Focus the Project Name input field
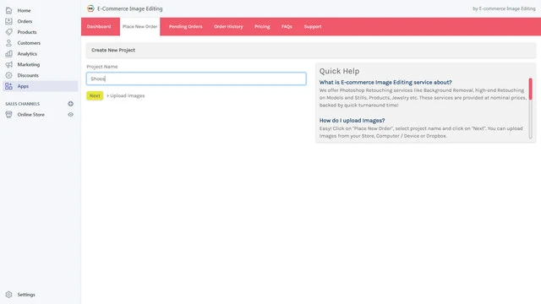Screen dimensions: 541x304 click(196, 79)
